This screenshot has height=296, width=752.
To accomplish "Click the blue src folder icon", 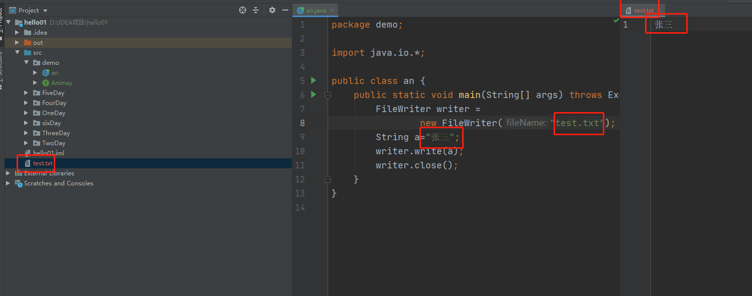I will pyautogui.click(x=28, y=53).
